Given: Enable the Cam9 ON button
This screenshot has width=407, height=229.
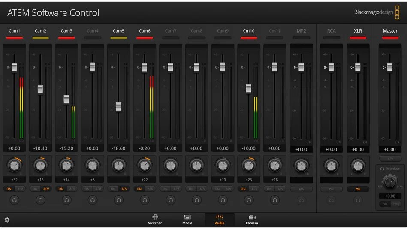Looking at the screenshot, I should coord(217,189).
